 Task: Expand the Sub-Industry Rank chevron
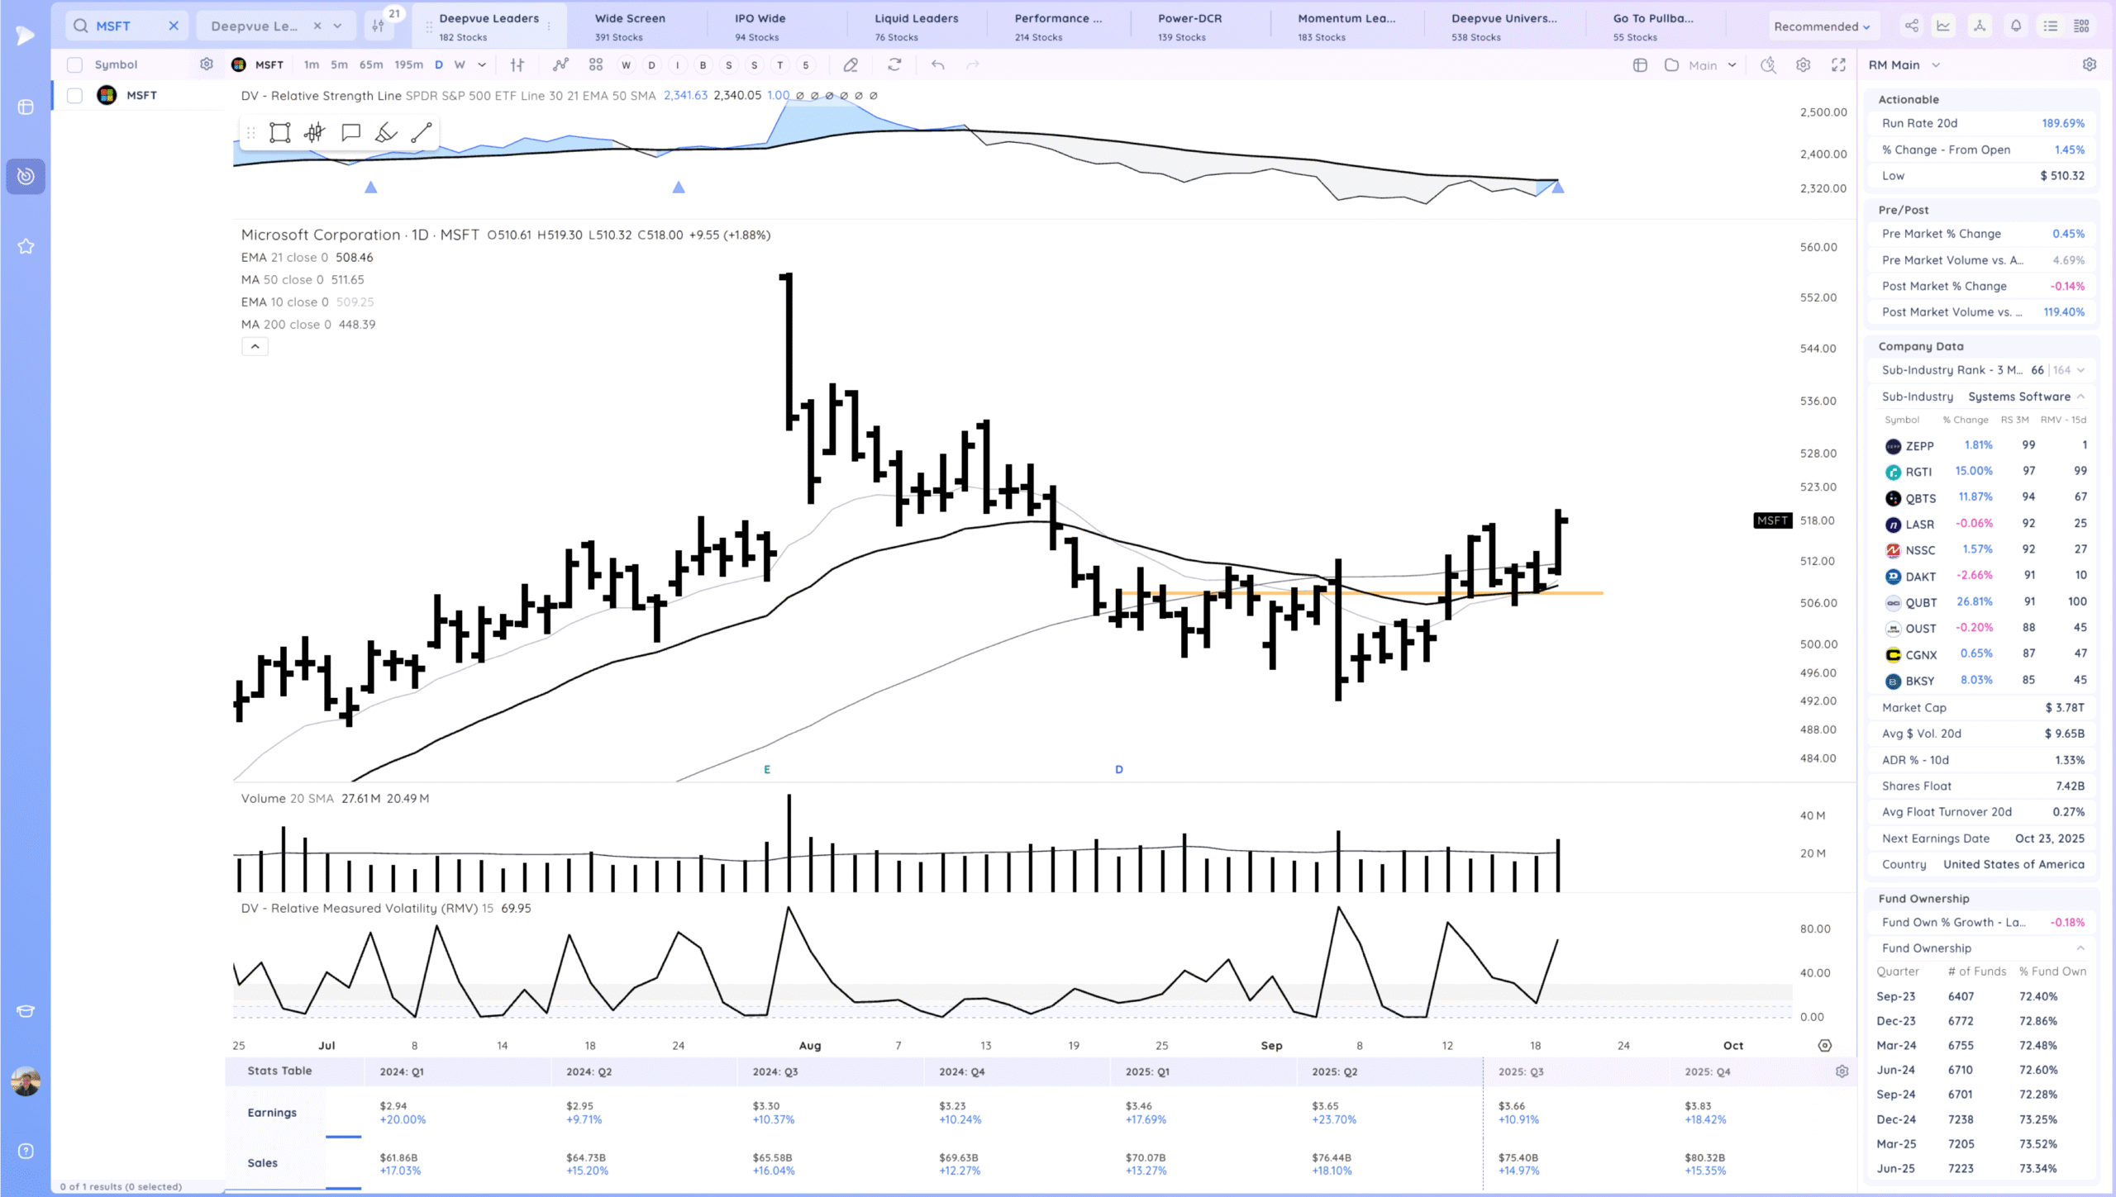pos(2080,370)
